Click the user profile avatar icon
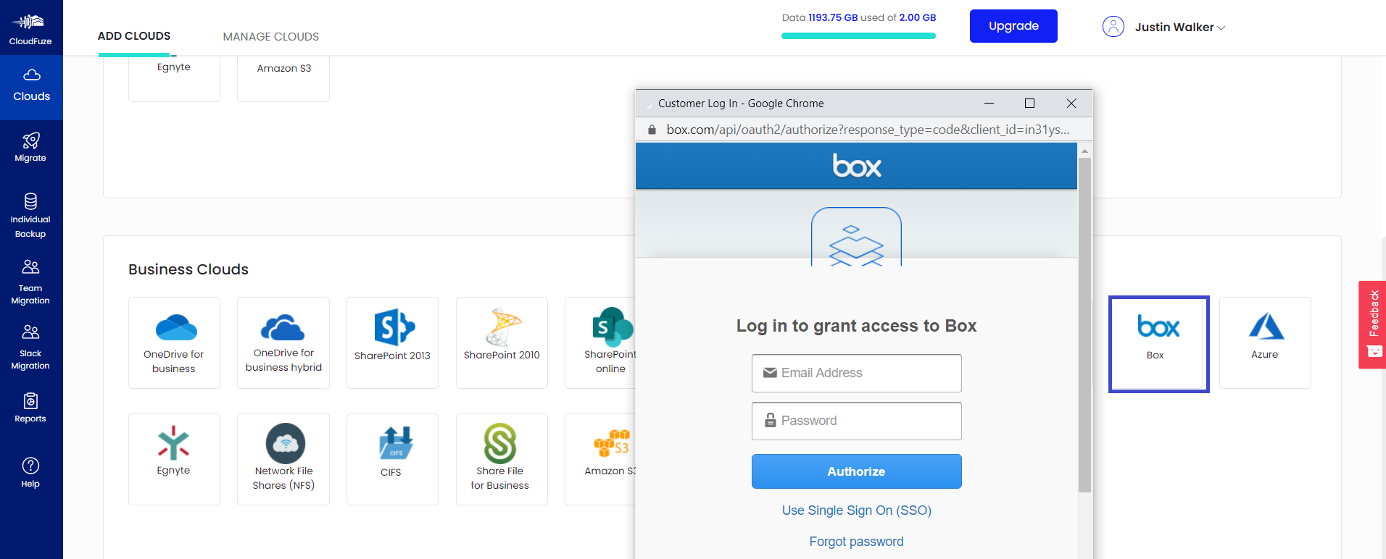 (x=1113, y=27)
